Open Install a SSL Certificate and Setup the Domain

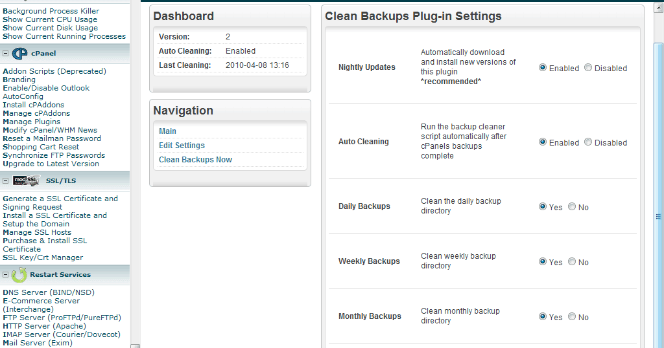tap(54, 220)
